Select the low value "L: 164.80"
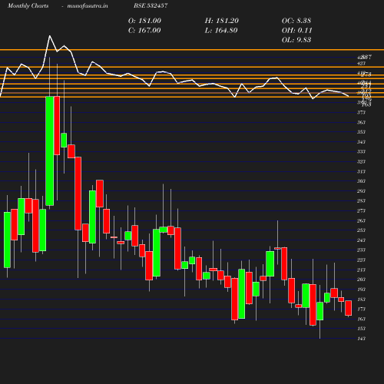Viewport: 384px width, 384px height. (x=221, y=31)
